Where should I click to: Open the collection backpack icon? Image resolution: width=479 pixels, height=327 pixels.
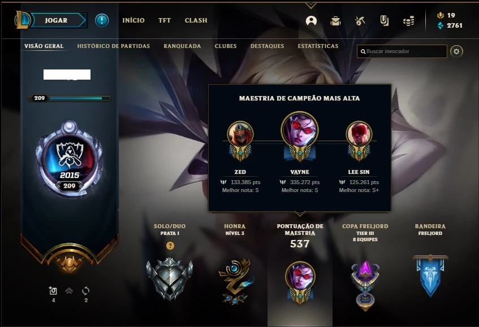click(x=335, y=21)
